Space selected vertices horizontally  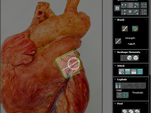(144, 5)
